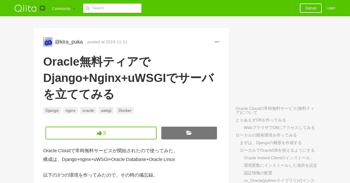Open kira_puka's avatar image
Image resolution: width=350 pixels, height=183 pixels.
click(48, 42)
